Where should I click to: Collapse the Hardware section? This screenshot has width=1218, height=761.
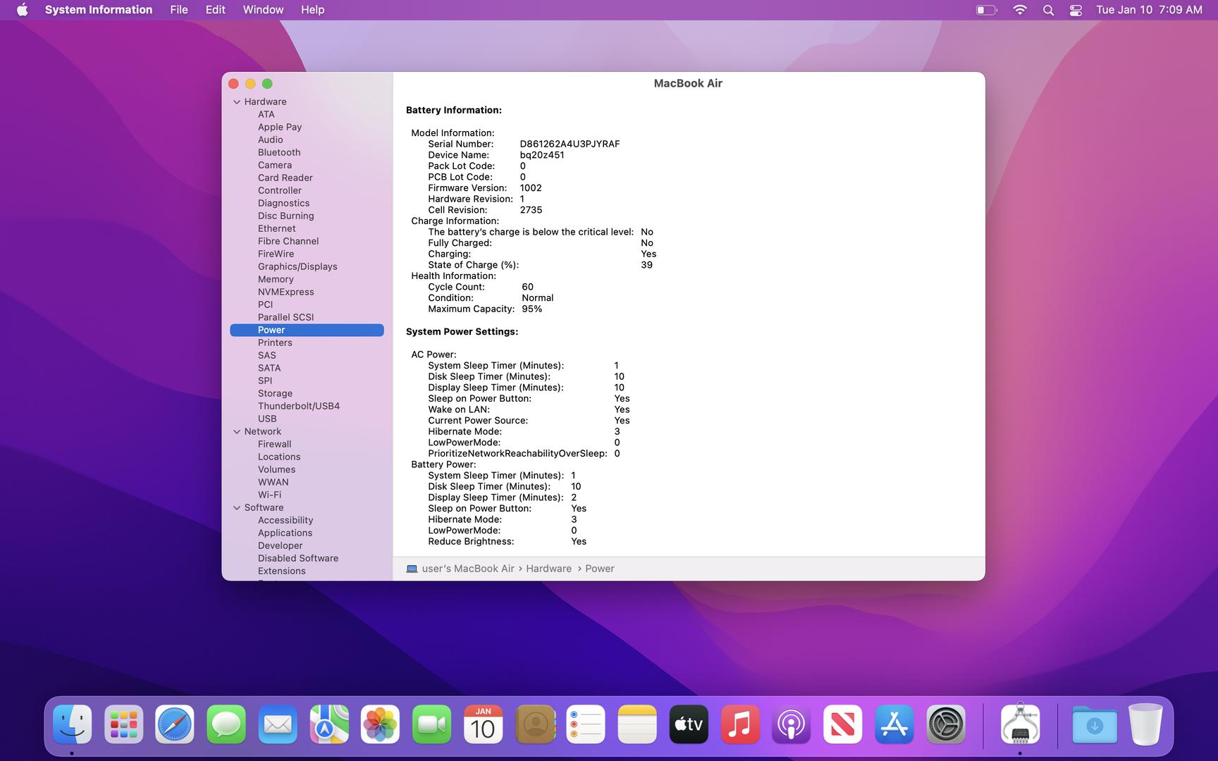(x=237, y=102)
